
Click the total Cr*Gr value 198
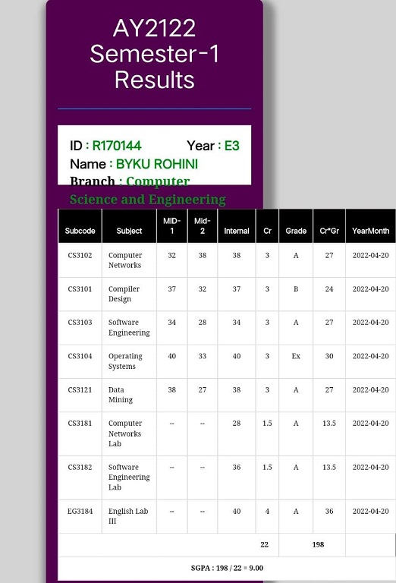tap(318, 545)
